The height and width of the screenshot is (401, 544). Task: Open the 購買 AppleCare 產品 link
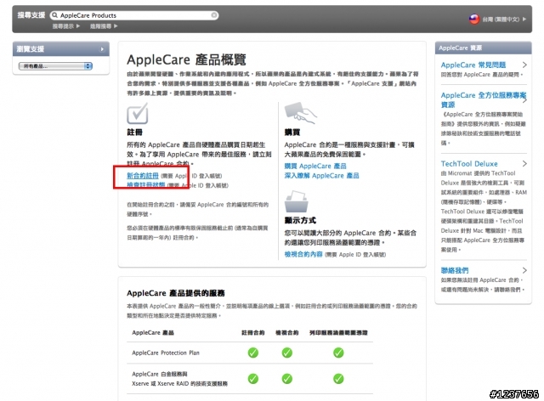(x=315, y=167)
